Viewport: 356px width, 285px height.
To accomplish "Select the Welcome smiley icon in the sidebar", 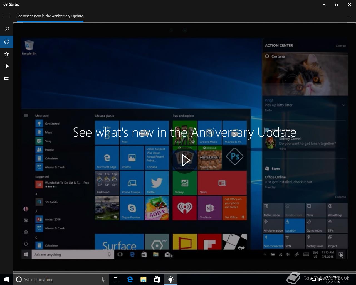I will [7, 42].
